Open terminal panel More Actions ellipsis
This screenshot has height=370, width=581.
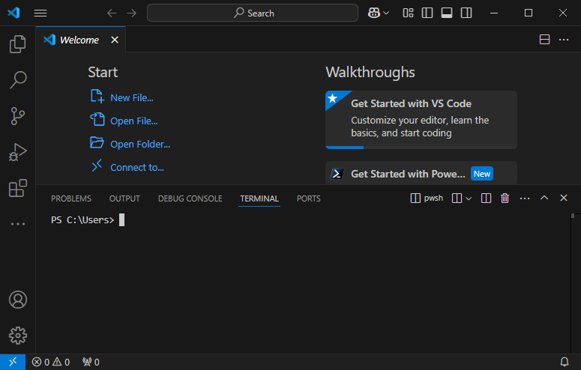pos(525,198)
